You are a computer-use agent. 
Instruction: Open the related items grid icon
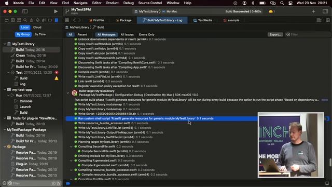(x=67, y=20)
